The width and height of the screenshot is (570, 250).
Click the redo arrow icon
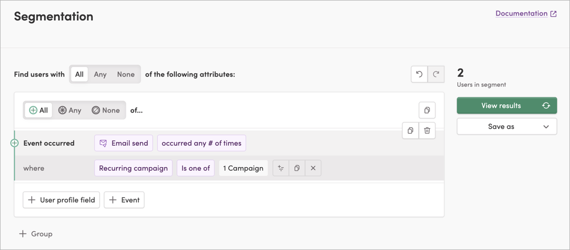point(436,74)
